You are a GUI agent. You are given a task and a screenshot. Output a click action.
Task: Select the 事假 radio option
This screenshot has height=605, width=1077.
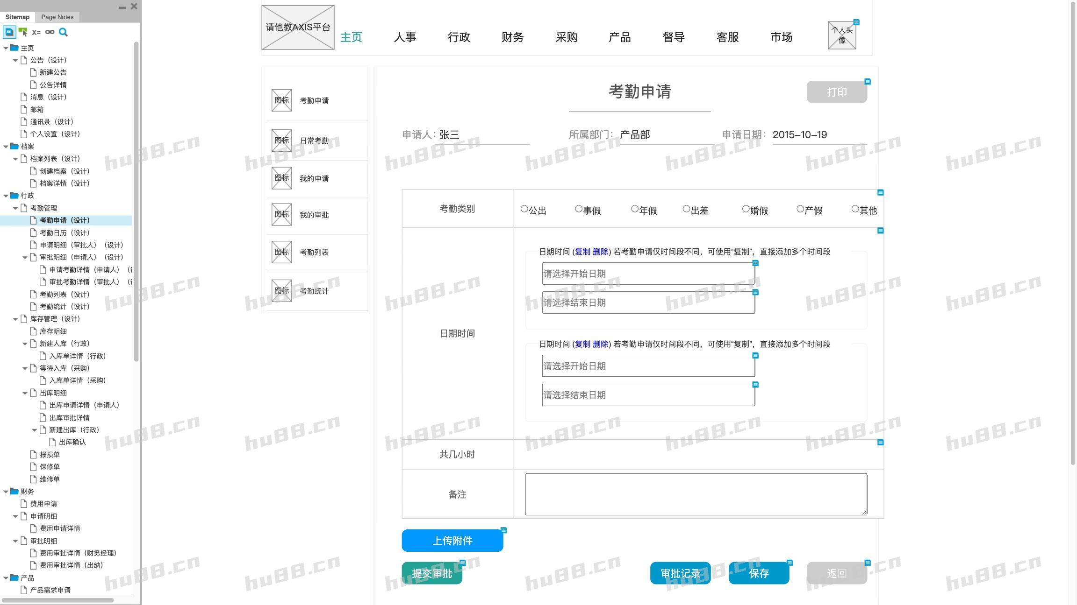[579, 209]
